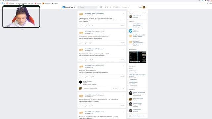Expand the profile menu arrow
Viewport: 212px width, 119px height.
[146, 7]
